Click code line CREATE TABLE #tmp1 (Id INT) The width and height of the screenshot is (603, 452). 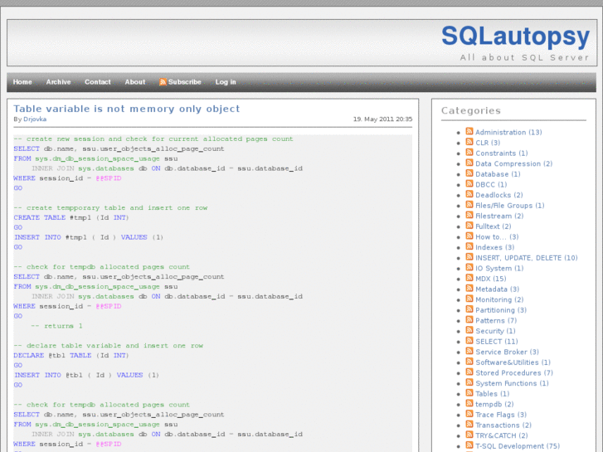71,218
